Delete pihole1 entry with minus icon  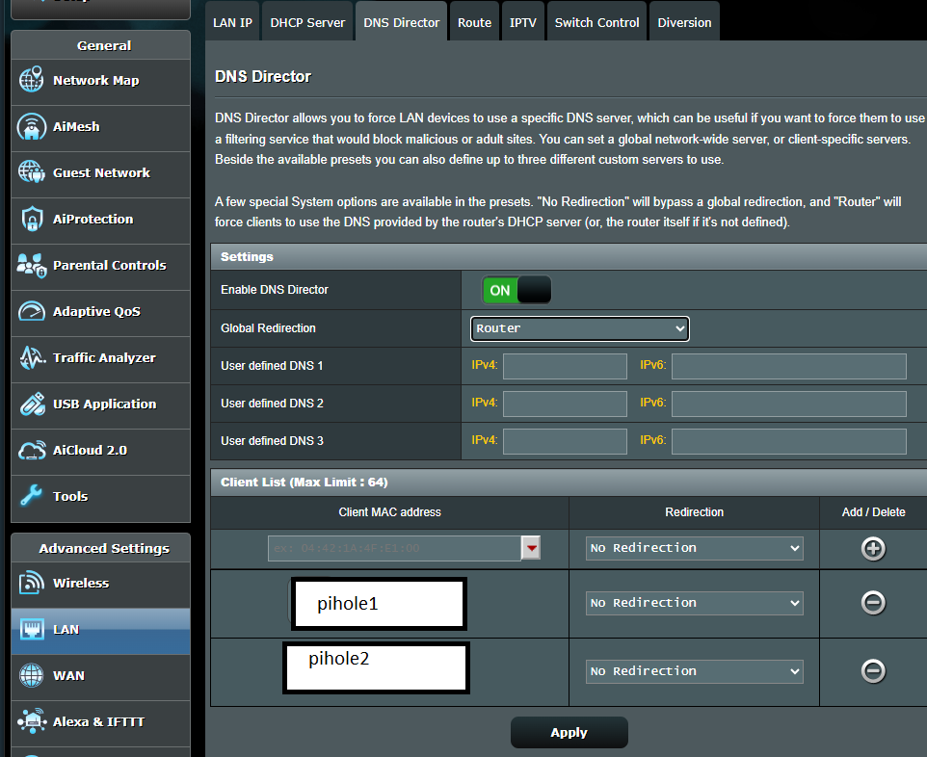[873, 602]
